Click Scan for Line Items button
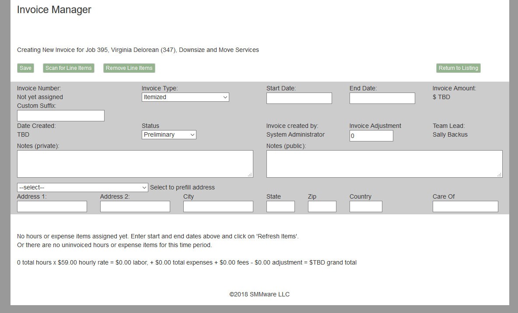The image size is (518, 313). pyautogui.click(x=68, y=68)
